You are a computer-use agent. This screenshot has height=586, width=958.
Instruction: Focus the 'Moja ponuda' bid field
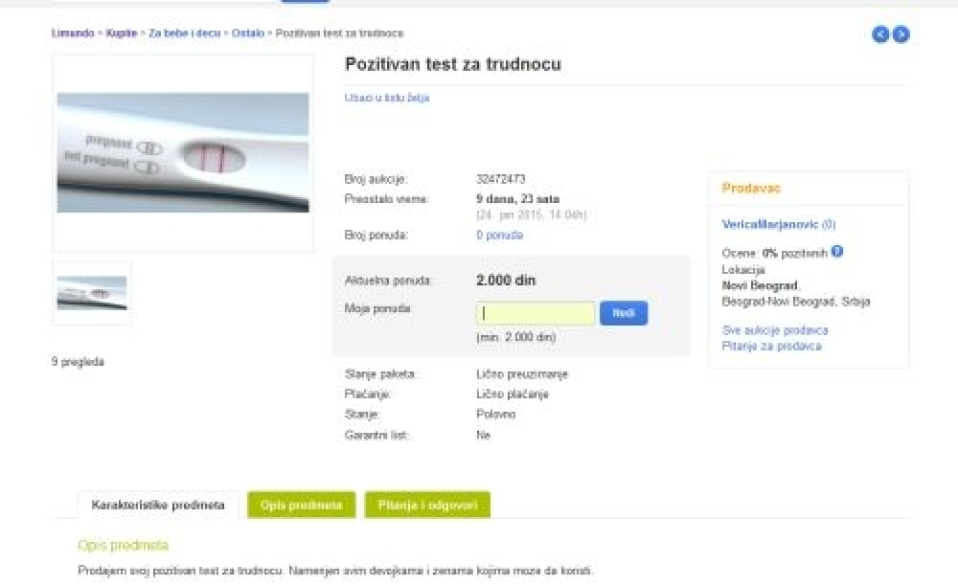click(x=536, y=313)
